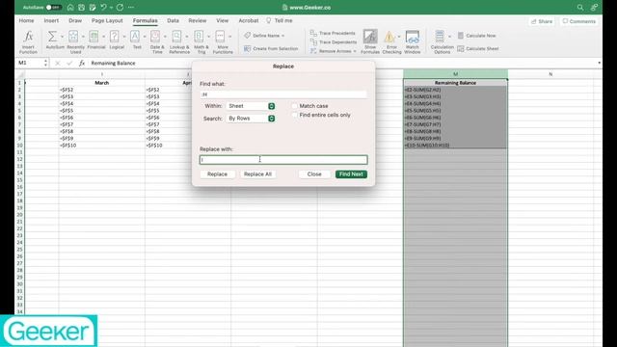Open the Insert Function dialog
Image resolution: width=617 pixels, height=347 pixels.
28,41
